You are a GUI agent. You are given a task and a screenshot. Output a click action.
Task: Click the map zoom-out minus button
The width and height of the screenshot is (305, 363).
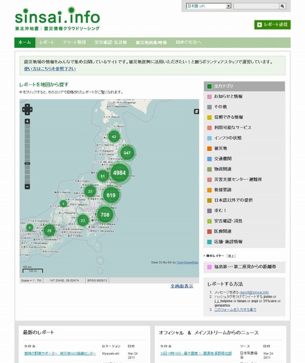pyautogui.click(x=27, y=186)
